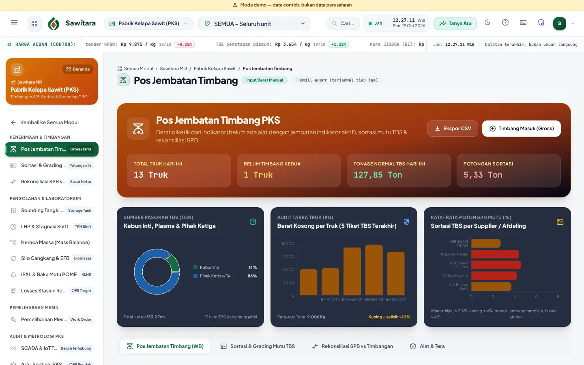The height and width of the screenshot is (365, 584).
Task: Click Pihak Ketiga blue legend swatch
Action: click(195, 276)
